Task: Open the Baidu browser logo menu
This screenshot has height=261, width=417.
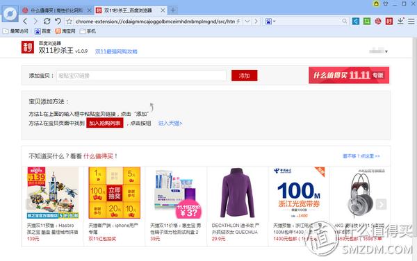Action: [x=10, y=14]
